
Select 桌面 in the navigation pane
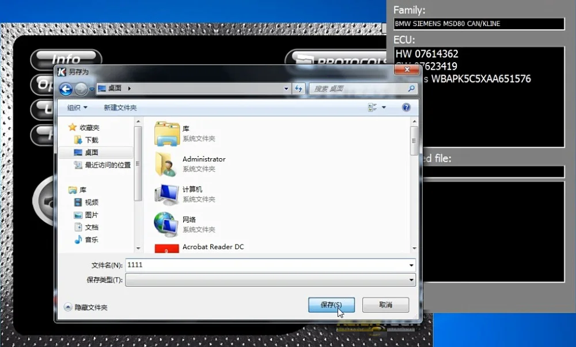point(86,152)
